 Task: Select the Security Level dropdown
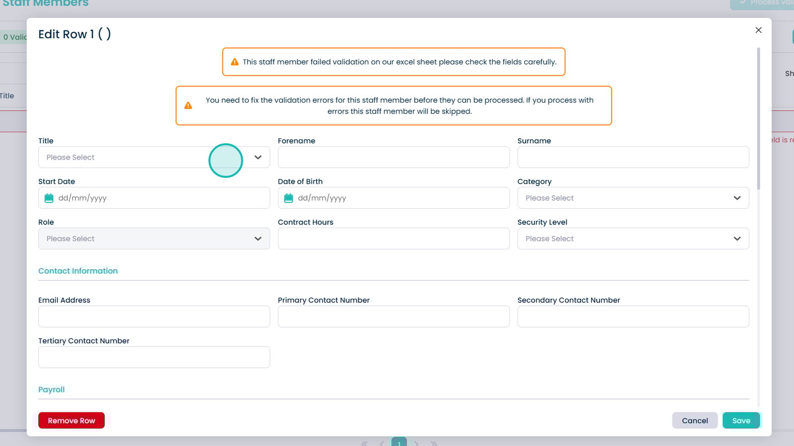(x=633, y=239)
